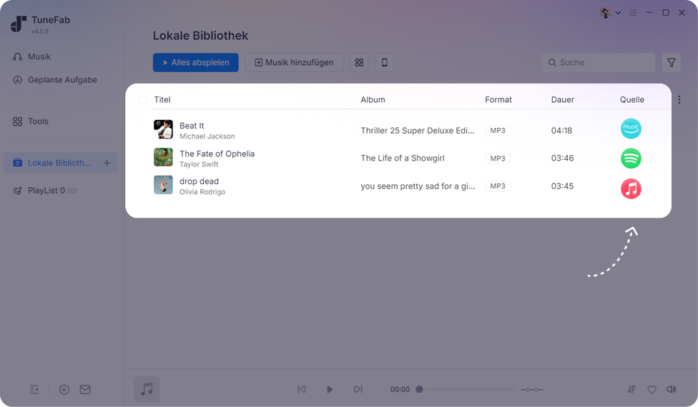Collapse the sidebar panel icon
Screen dimensions: 698x407
coord(34,390)
